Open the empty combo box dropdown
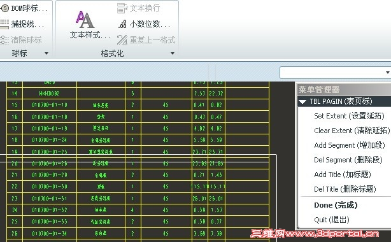The height and width of the screenshot is (242, 391). pyautogui.click(x=387, y=73)
